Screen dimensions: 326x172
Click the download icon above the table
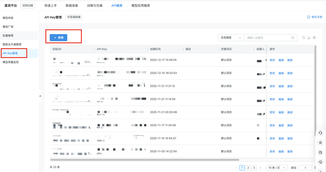pos(309,38)
